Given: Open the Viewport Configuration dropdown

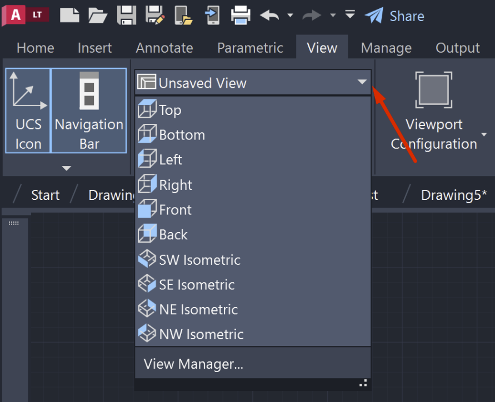Looking at the screenshot, I should (483, 134).
